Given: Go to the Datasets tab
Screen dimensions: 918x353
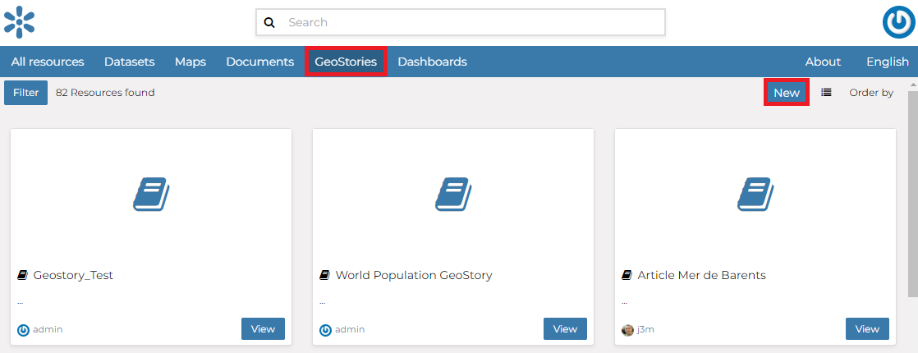Looking at the screenshot, I should coord(129,62).
